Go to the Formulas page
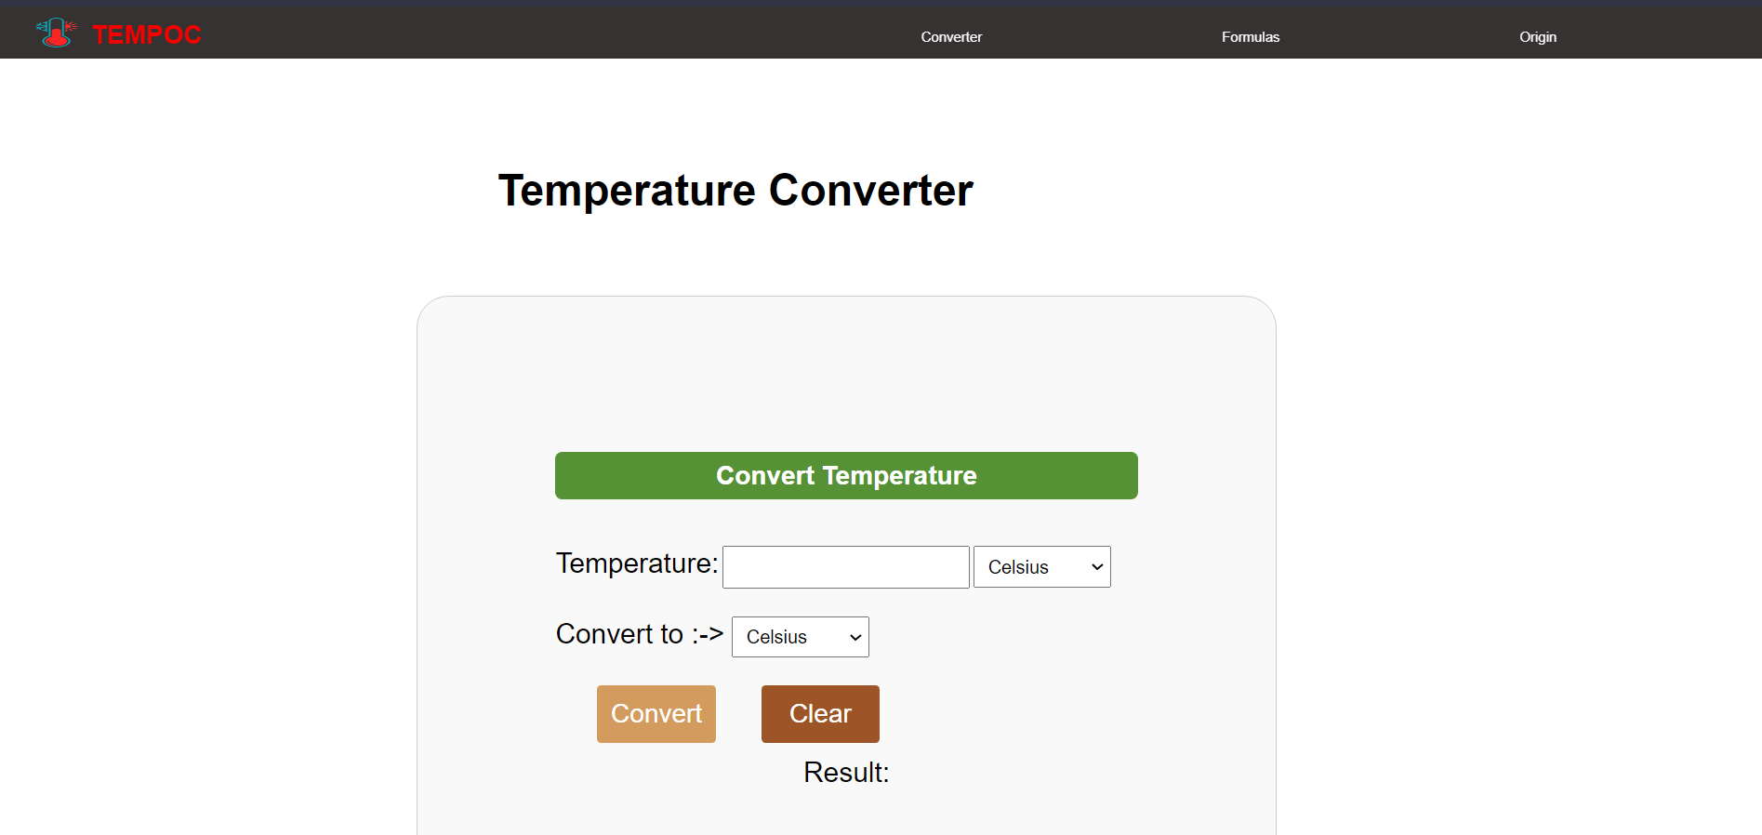Image resolution: width=1762 pixels, height=835 pixels. (x=1251, y=37)
